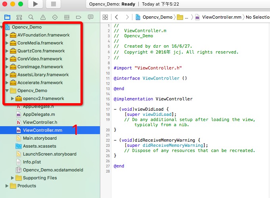Expand the Products folder triangle
Screen dimensions: 270x198
pyautogui.click(x=7, y=186)
